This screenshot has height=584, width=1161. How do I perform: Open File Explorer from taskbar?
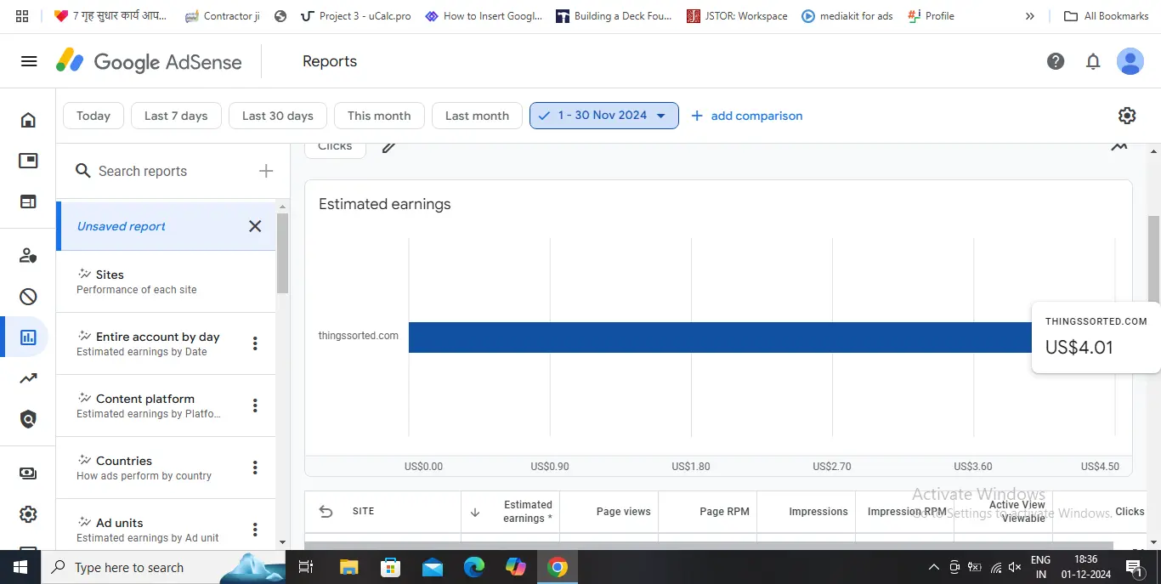tap(348, 567)
